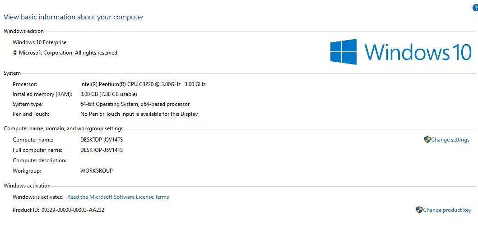Click the shield icon beside Change settings
The image size is (478, 247).
coord(427,140)
